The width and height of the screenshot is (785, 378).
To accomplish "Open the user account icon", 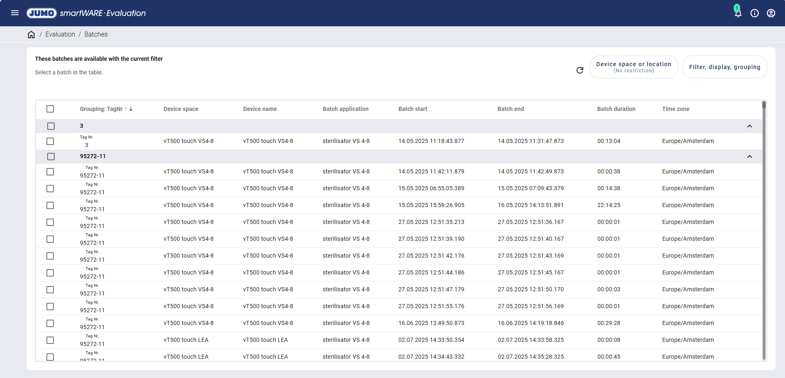I will [x=771, y=13].
